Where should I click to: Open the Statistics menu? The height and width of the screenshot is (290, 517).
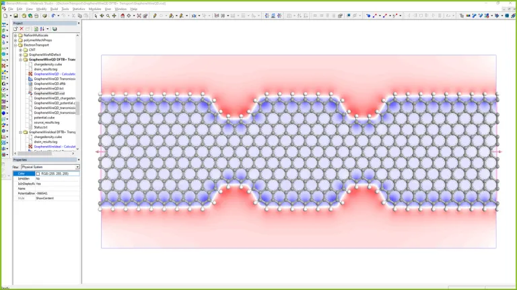click(x=79, y=9)
